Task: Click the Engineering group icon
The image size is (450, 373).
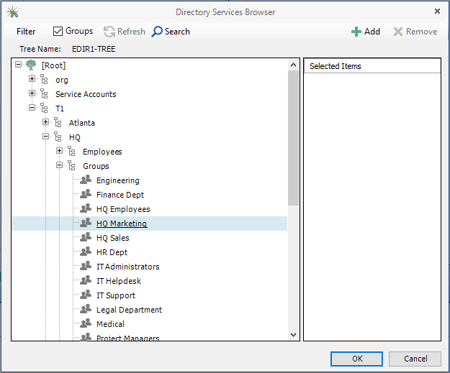Action: pos(86,180)
